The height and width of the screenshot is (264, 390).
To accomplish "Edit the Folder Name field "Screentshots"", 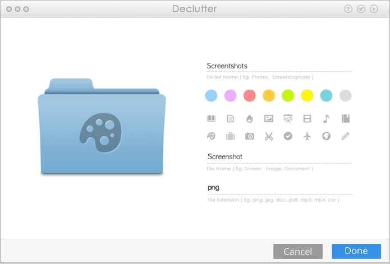I will click(279, 66).
